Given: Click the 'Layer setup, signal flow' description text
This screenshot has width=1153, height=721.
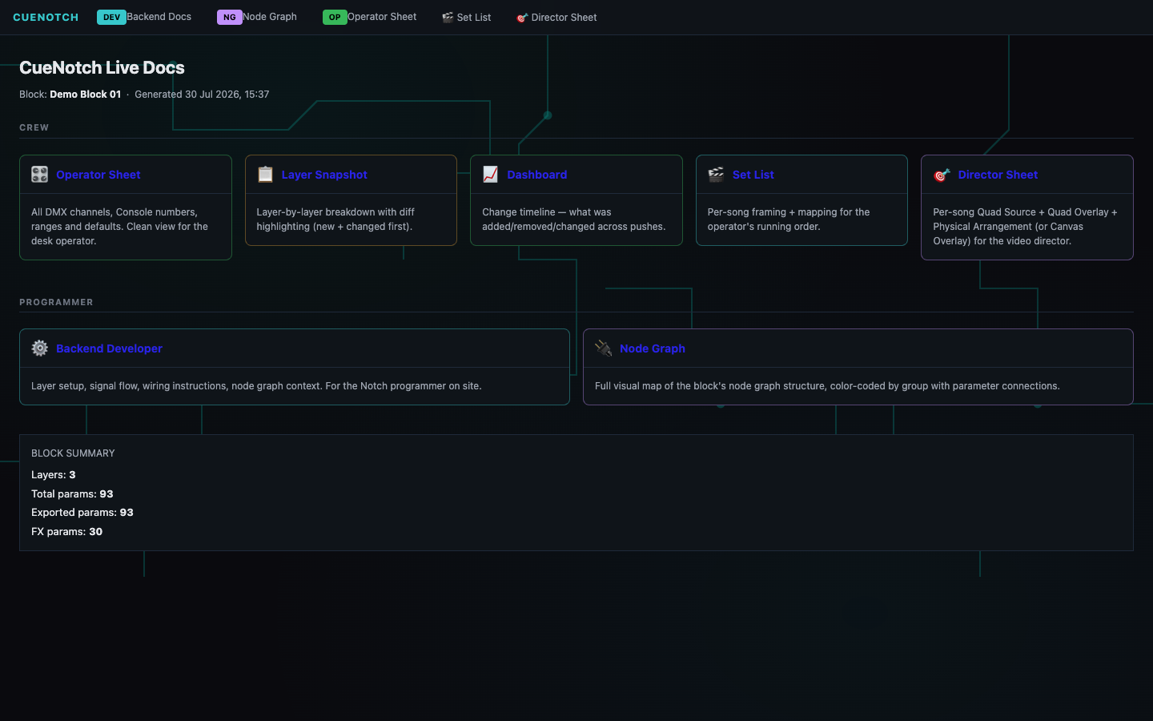Looking at the screenshot, I should tap(256, 386).
